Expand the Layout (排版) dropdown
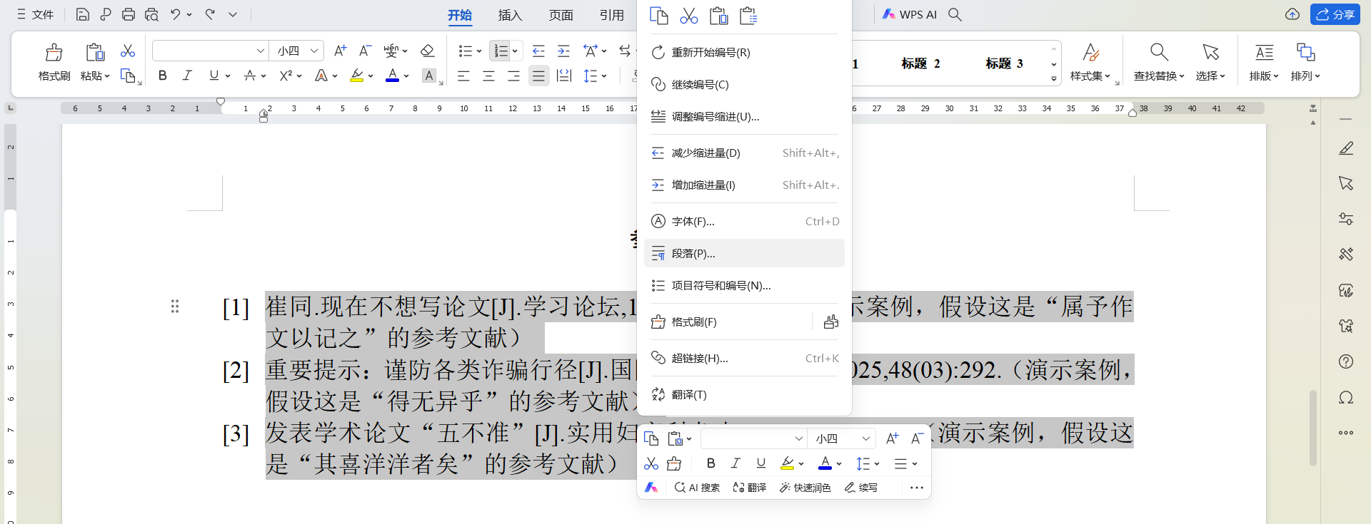The image size is (1371, 524). coord(1264,76)
